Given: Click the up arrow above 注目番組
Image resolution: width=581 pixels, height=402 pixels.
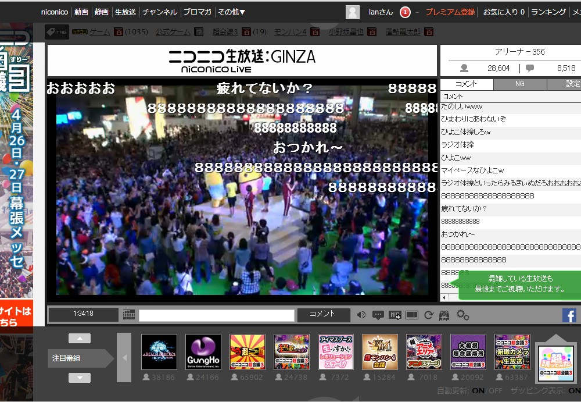Looking at the screenshot, I should coord(80,338).
